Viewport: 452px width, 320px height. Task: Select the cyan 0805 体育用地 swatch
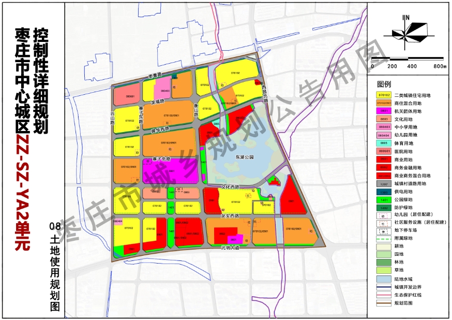(383, 143)
